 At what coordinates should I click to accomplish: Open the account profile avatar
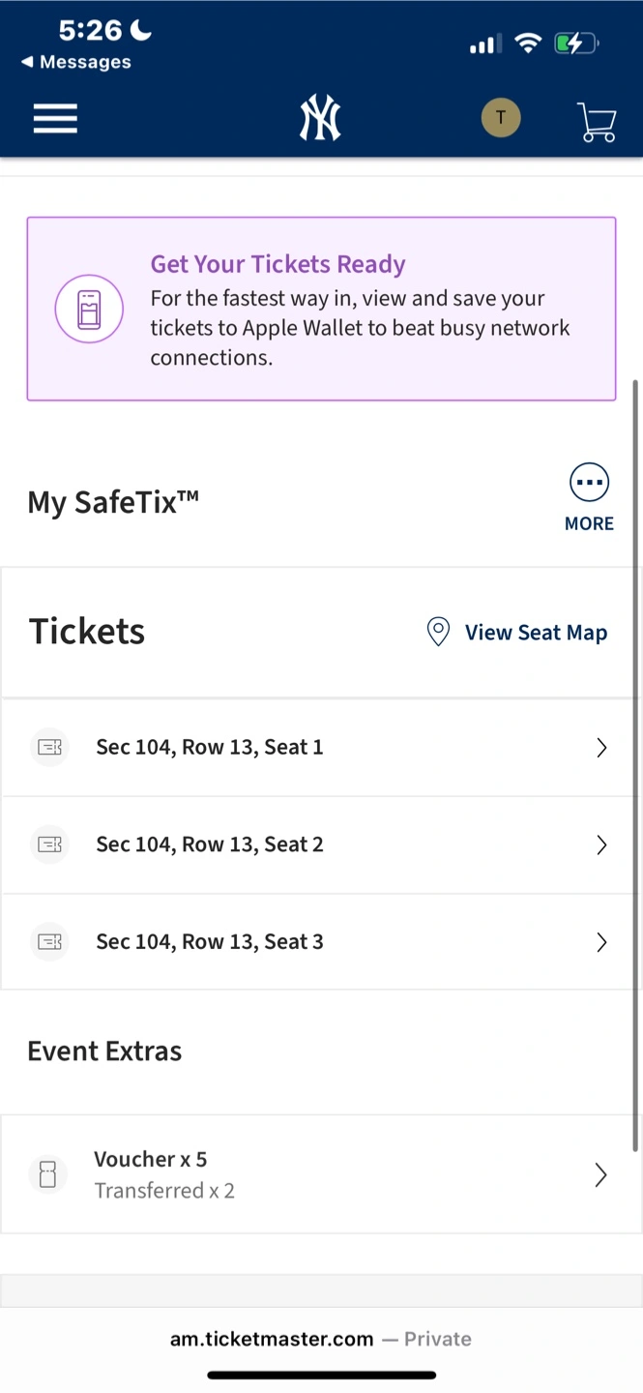(x=501, y=119)
